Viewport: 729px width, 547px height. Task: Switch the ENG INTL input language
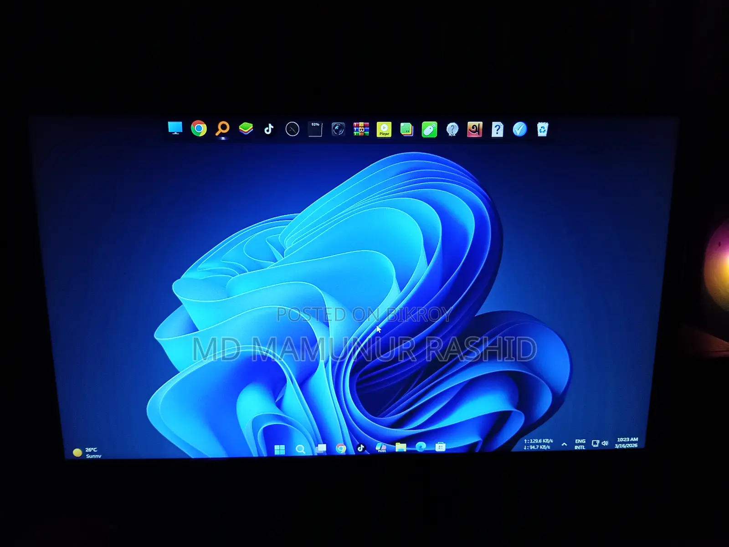pyautogui.click(x=580, y=444)
